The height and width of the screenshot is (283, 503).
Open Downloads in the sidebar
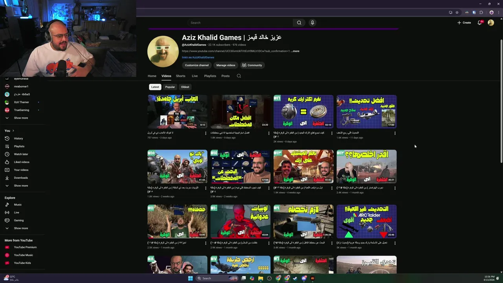click(x=21, y=178)
